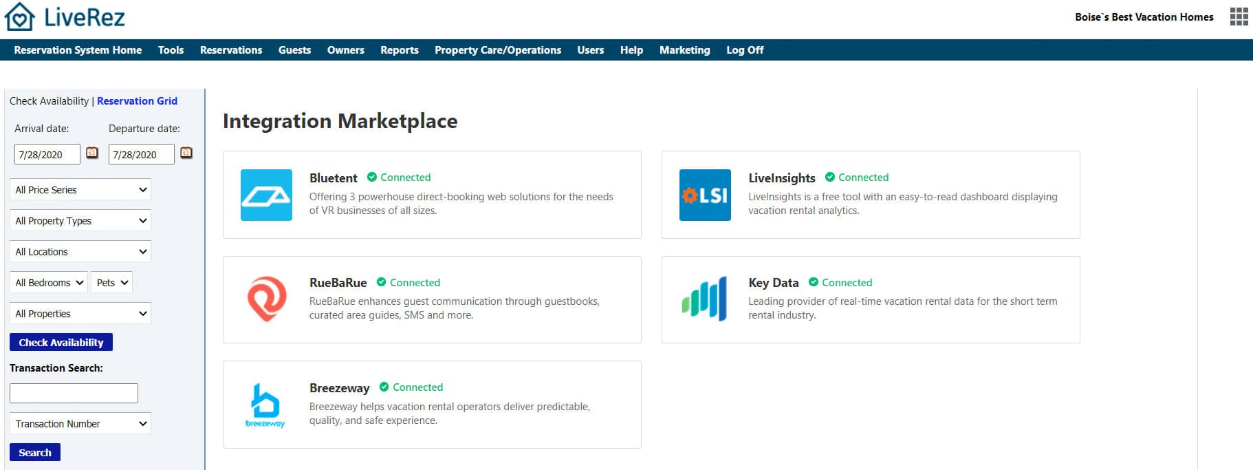
Task: Expand the All Property Types dropdown
Action: [80, 221]
